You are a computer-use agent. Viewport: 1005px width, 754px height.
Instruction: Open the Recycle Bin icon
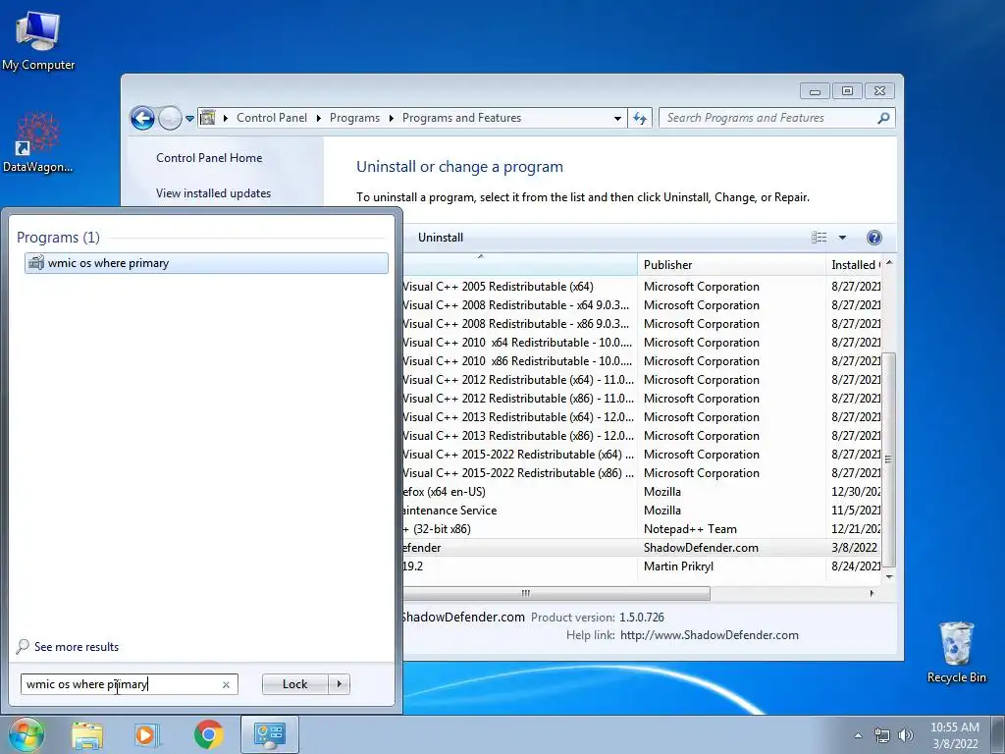click(956, 652)
